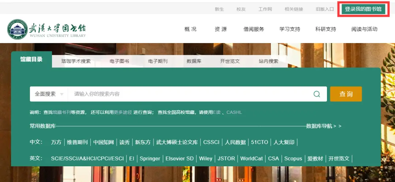Open the 全面搜索 dropdown
The height and width of the screenshot is (182, 395).
pos(49,94)
